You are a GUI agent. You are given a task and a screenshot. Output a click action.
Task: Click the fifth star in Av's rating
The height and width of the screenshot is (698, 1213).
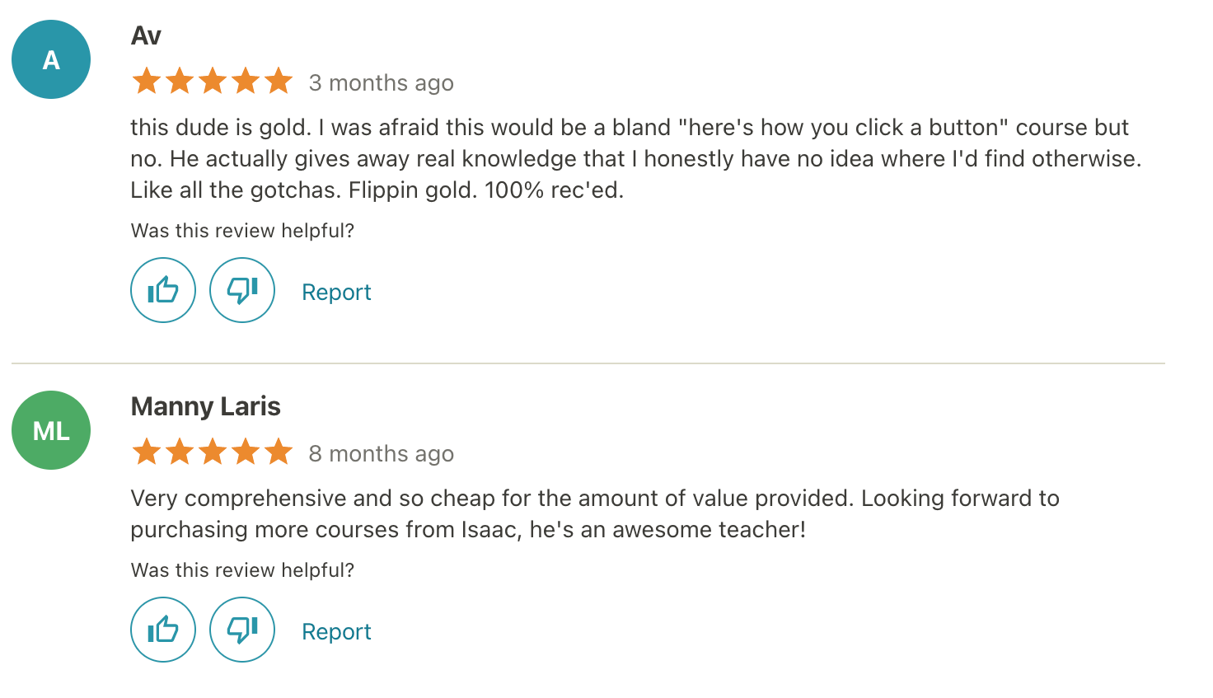pyautogui.click(x=279, y=82)
